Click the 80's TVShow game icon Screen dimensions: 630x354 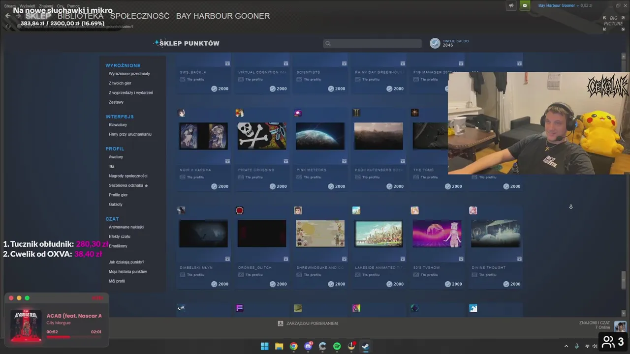click(x=415, y=210)
